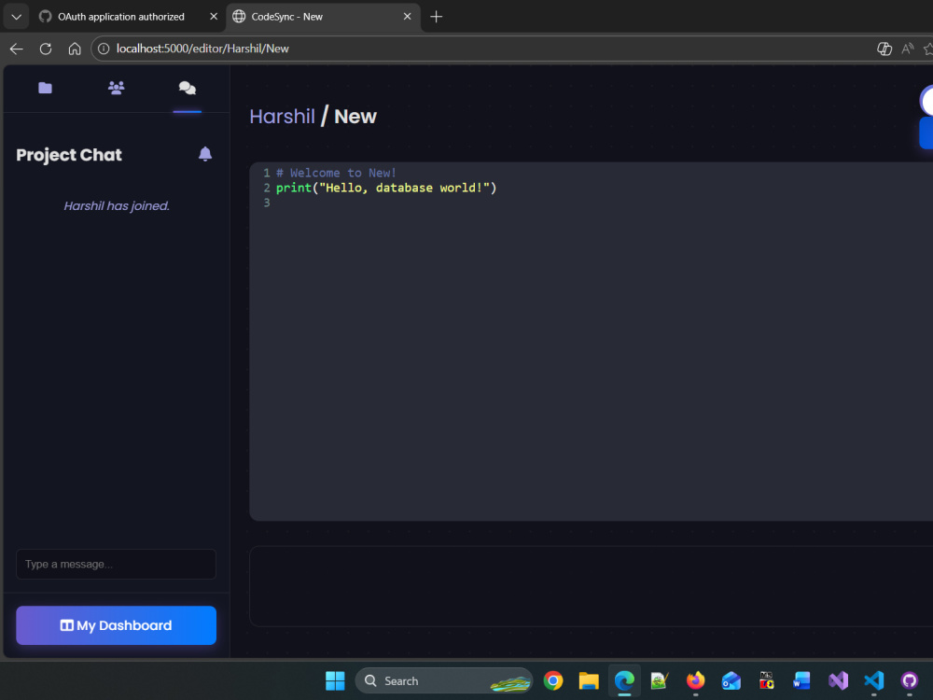Place cursor on the print code line
This screenshot has width=933, height=700.
tap(386, 189)
